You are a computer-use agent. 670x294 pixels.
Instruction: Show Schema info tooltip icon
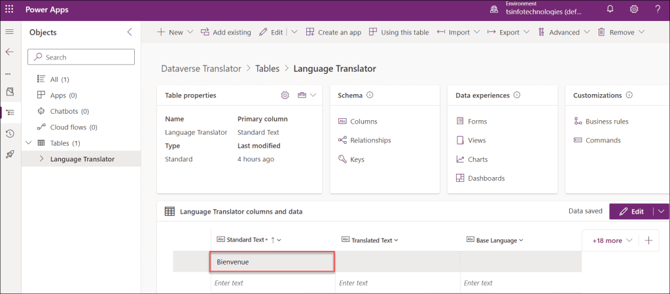[x=370, y=95]
